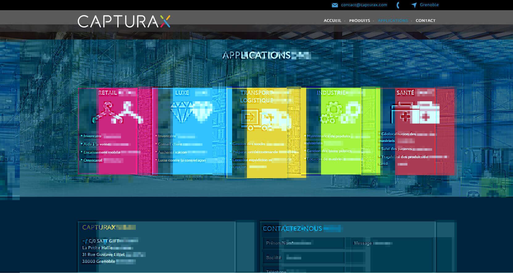Click 'Traçabilité des produits de santé'
The width and height of the screenshot is (513, 273).
tap(403, 160)
